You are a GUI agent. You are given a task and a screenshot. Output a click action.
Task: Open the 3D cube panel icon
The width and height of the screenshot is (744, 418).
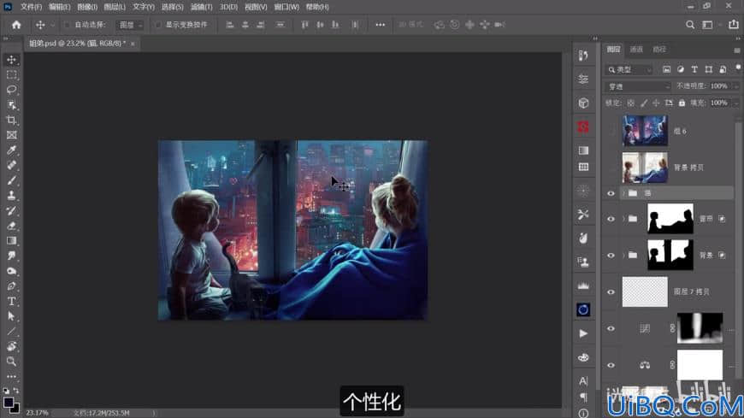[x=583, y=103]
